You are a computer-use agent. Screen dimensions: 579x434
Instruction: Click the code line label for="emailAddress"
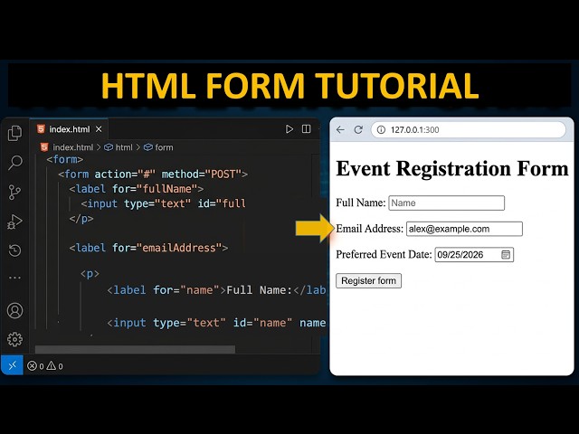pos(148,248)
